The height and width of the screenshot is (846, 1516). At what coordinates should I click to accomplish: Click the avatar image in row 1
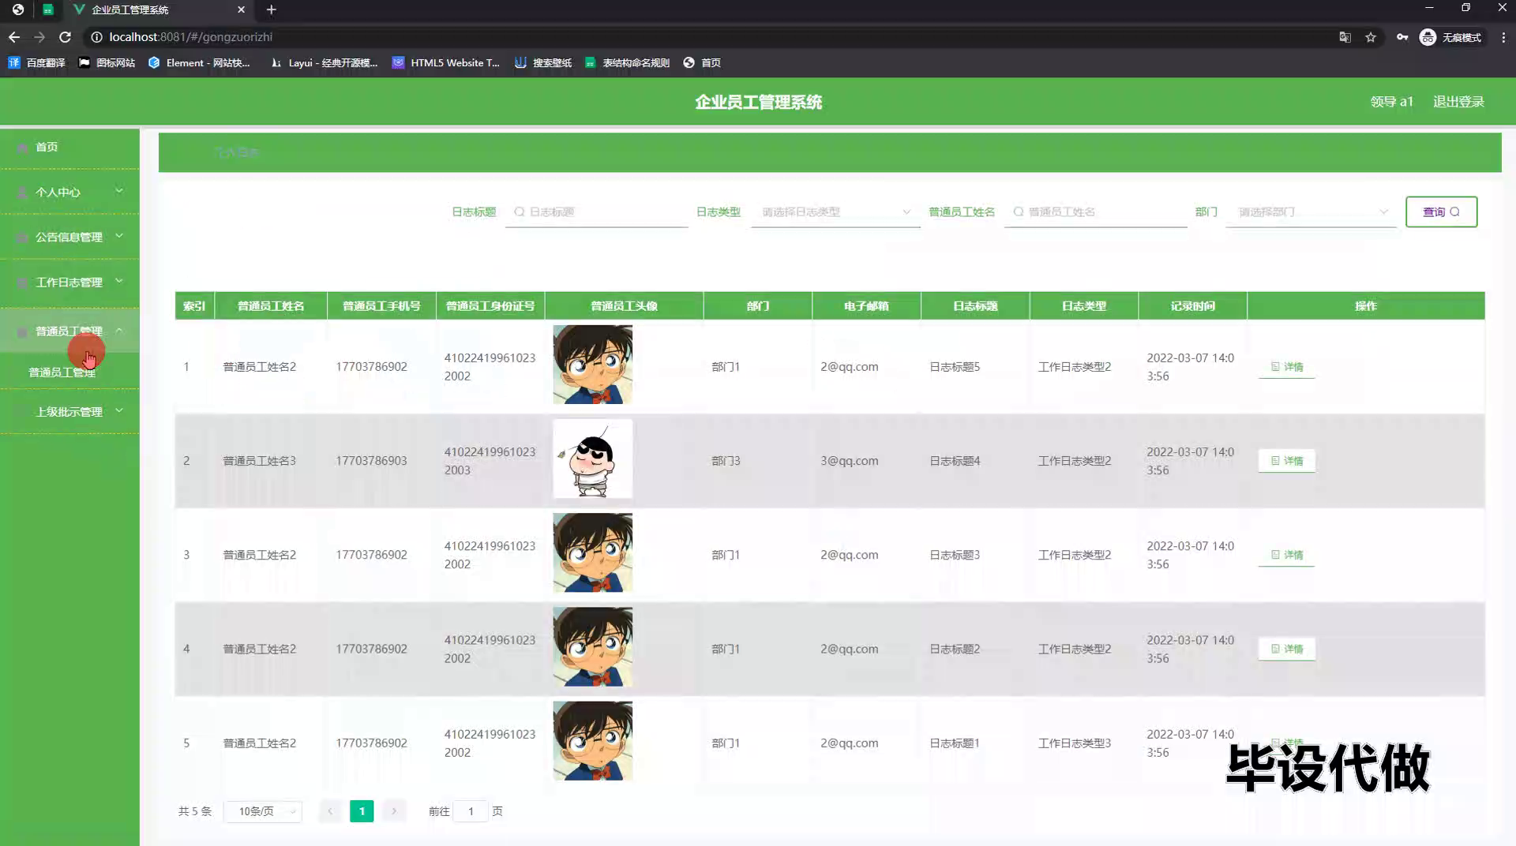click(x=593, y=365)
